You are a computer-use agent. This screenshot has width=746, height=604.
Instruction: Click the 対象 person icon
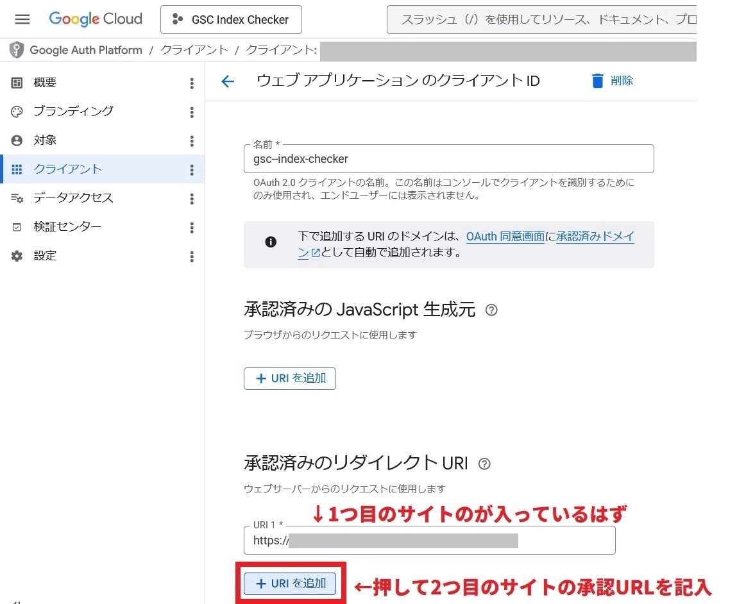click(x=17, y=140)
